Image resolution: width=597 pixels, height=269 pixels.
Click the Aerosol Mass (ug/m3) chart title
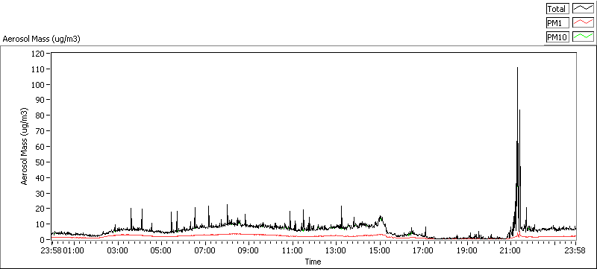coord(41,39)
